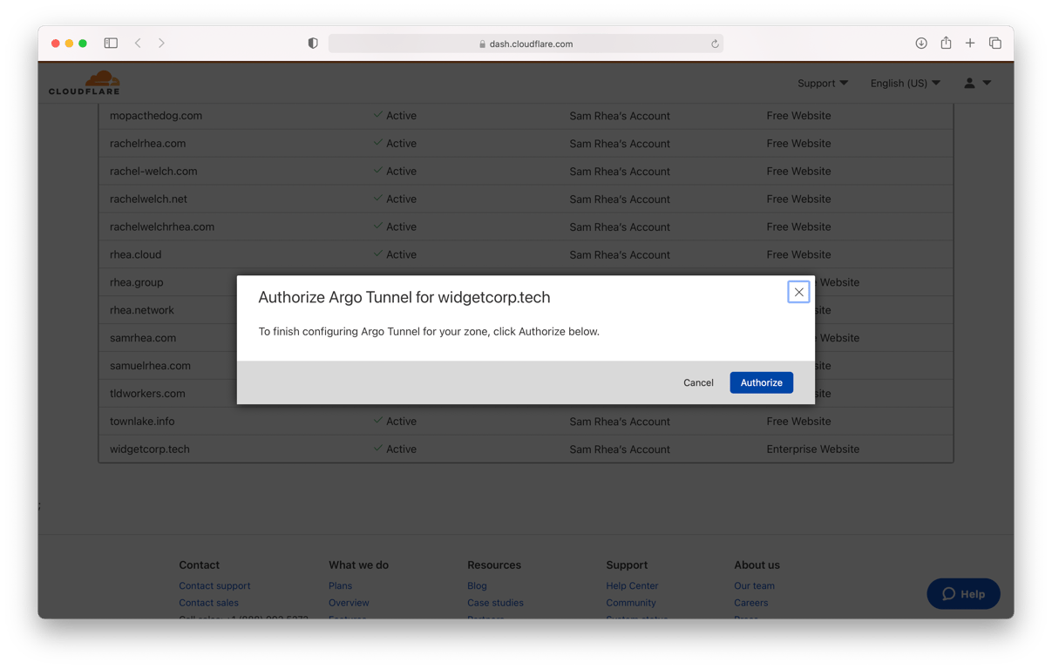Open the Contact support link
Screen dimensions: 1052x669
tap(214, 585)
